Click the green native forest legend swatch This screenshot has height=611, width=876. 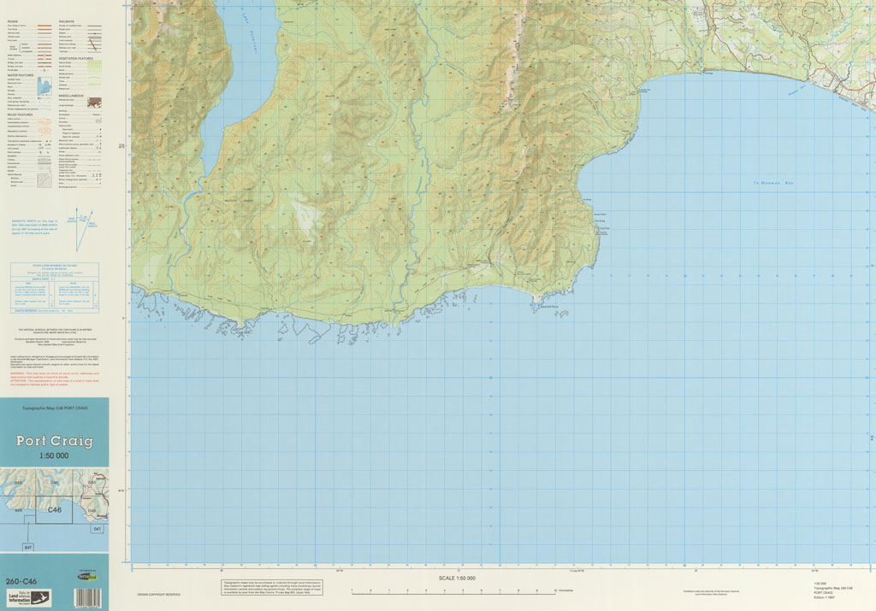pyautogui.click(x=94, y=64)
